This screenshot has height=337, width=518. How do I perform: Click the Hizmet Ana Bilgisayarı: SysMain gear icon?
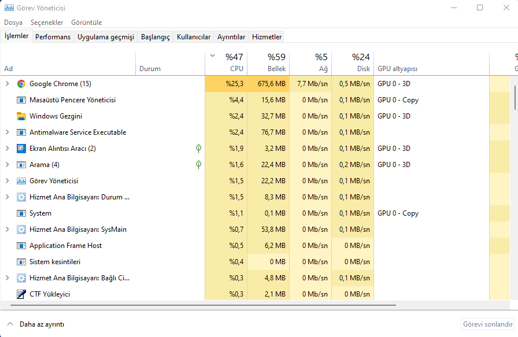(x=21, y=229)
